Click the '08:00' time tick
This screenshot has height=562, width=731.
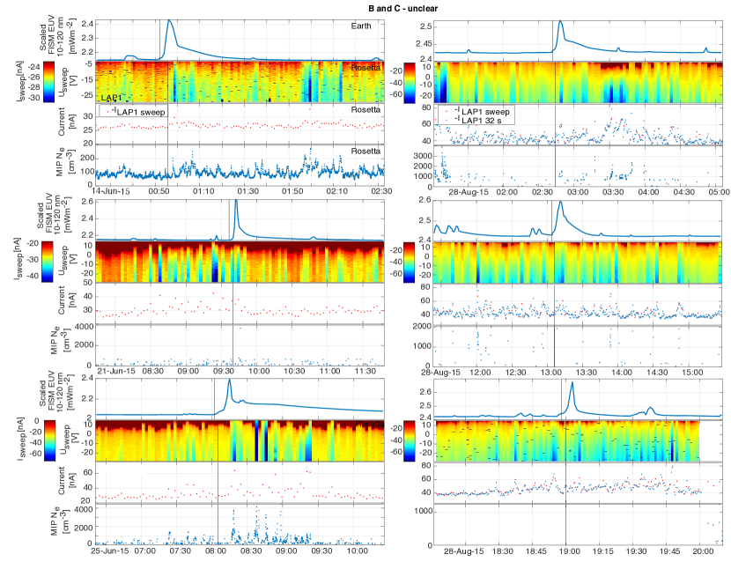click(x=216, y=551)
